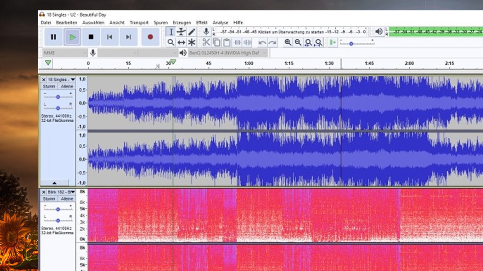The width and height of the screenshot is (483, 271).
Task: Open the Effekt menu
Action: [x=202, y=23]
